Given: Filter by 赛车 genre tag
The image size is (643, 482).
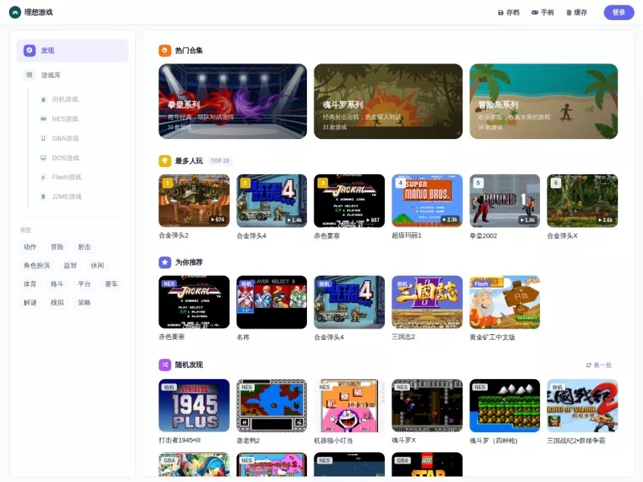Looking at the screenshot, I should [x=111, y=284].
